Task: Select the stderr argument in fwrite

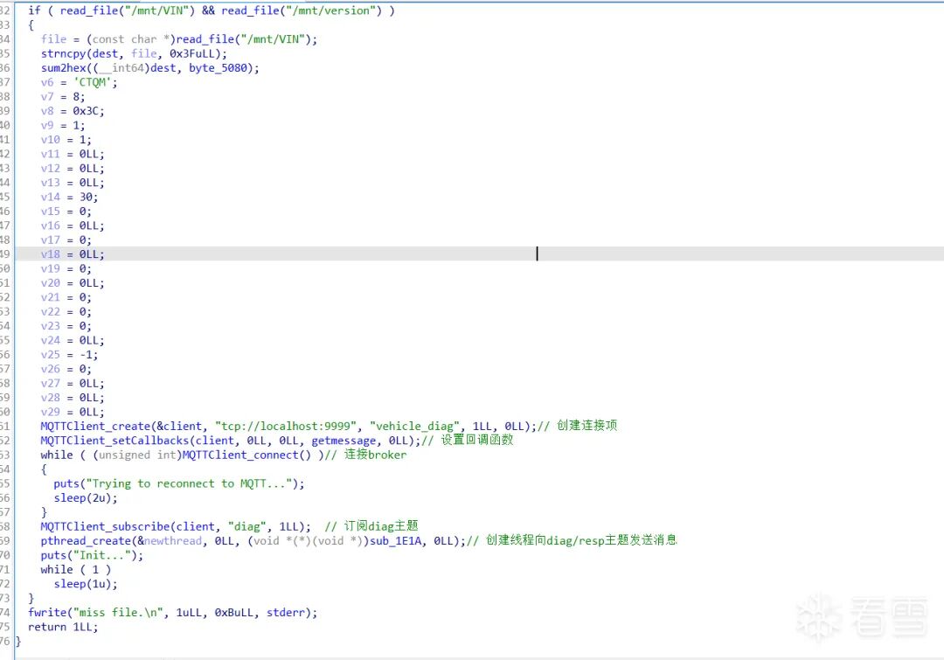Action: (285, 613)
